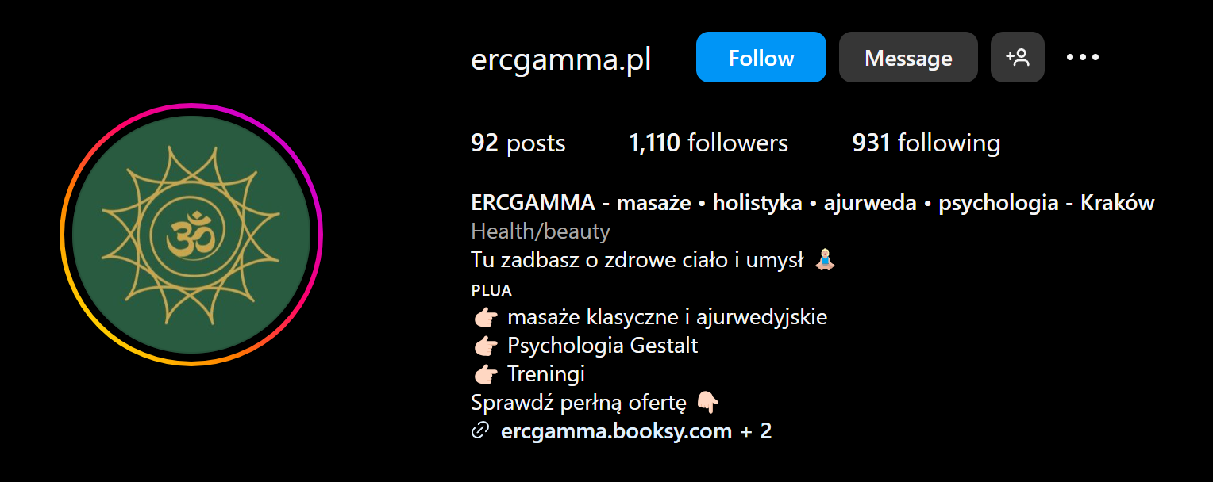
Task: Open the 1,110 followers list
Action: [709, 143]
